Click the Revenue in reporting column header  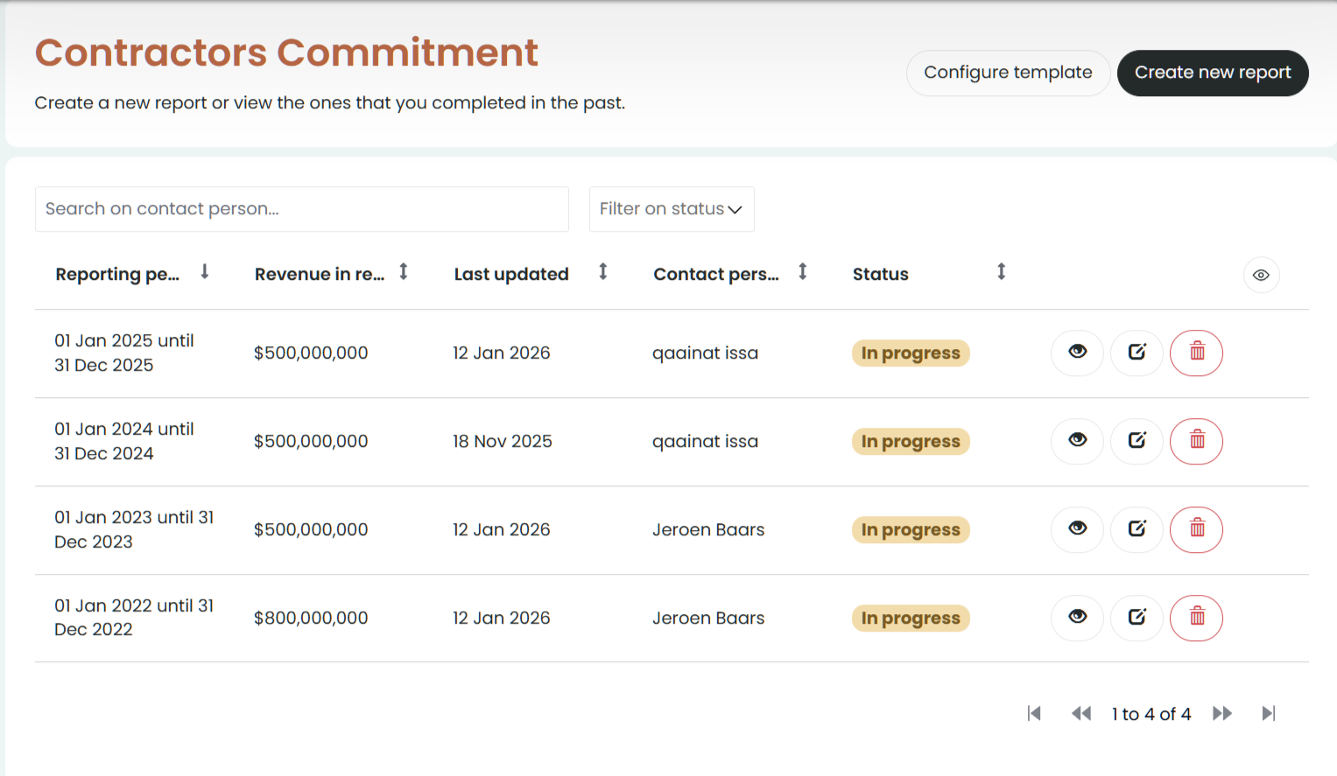tap(320, 275)
